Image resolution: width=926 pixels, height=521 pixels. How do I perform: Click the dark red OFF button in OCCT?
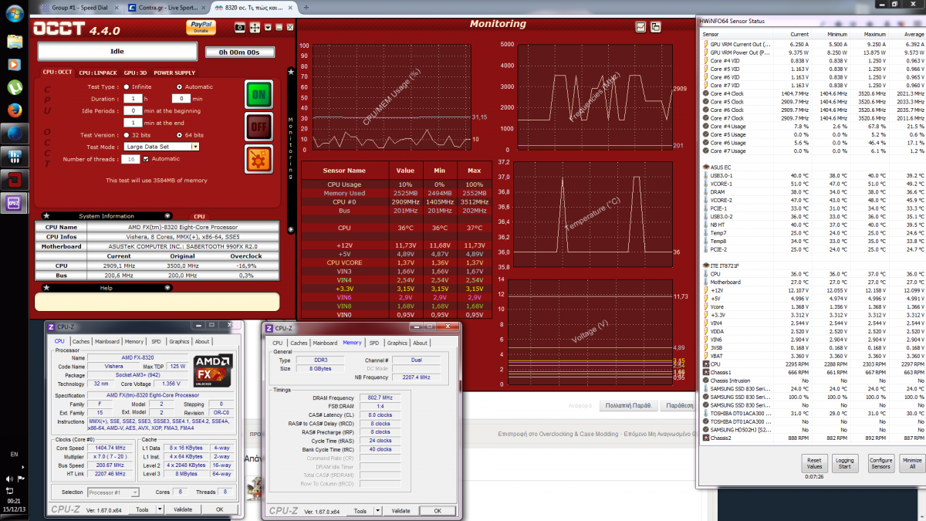pos(259,126)
